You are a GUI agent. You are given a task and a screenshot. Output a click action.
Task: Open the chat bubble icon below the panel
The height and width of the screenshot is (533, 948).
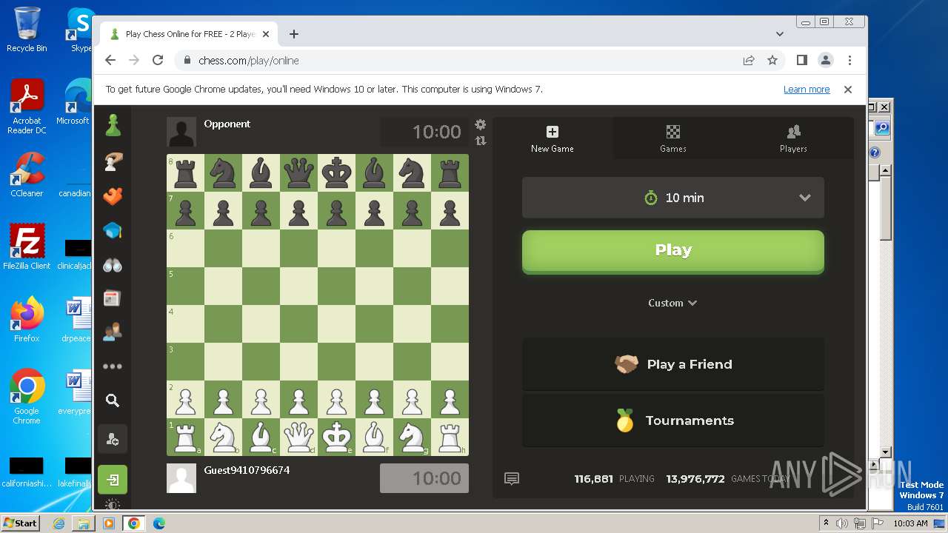click(x=512, y=479)
